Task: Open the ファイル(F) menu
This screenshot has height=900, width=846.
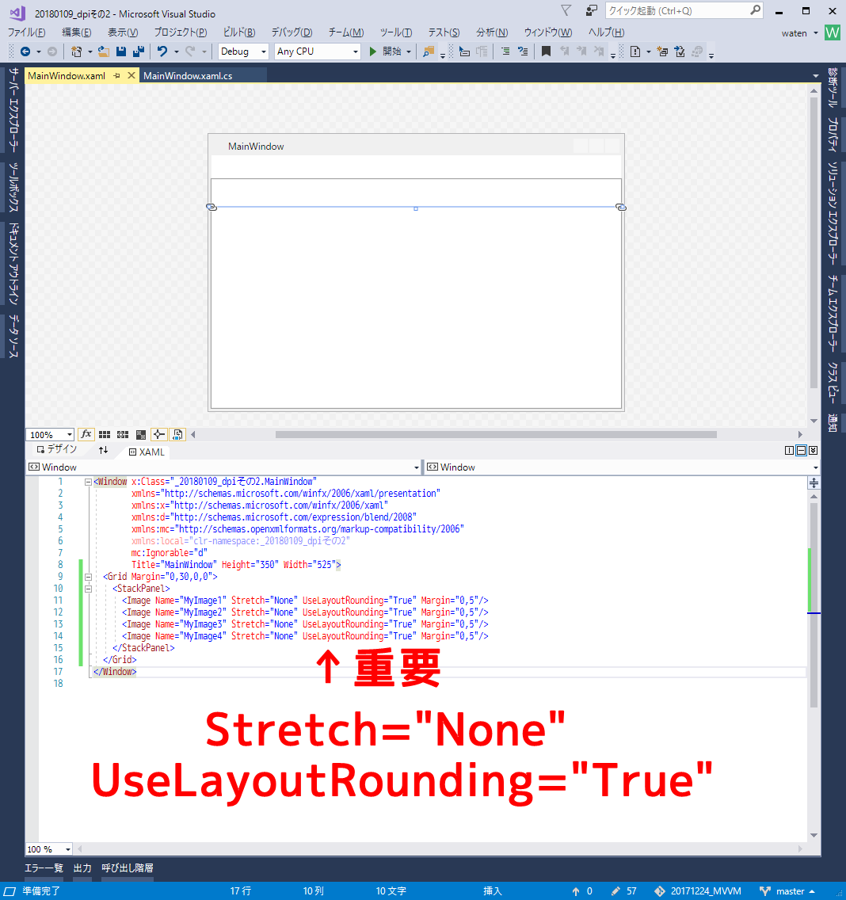Action: (26, 32)
